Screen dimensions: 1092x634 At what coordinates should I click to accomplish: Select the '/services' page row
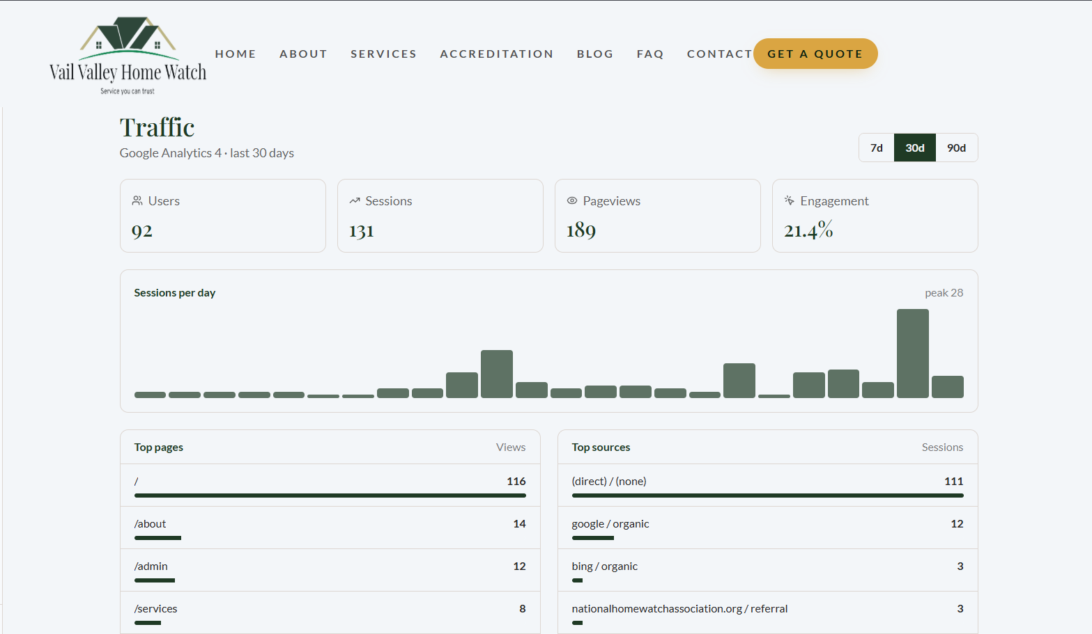click(330, 612)
